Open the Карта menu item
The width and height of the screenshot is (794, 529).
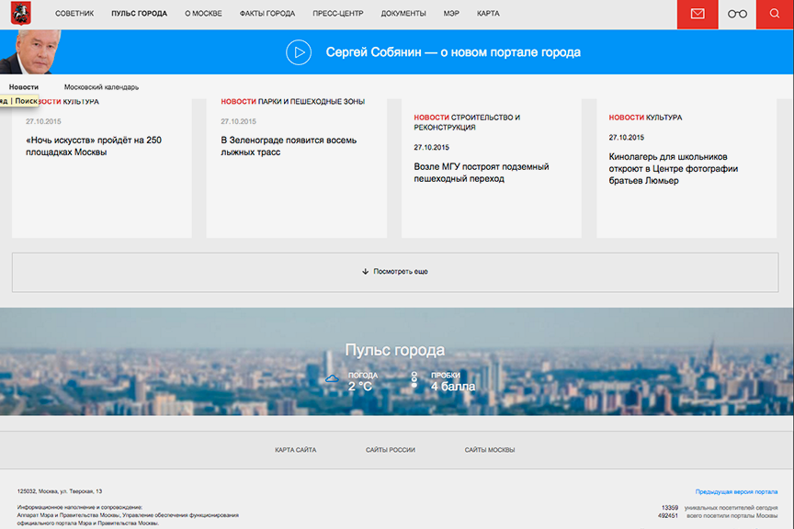[x=488, y=14]
